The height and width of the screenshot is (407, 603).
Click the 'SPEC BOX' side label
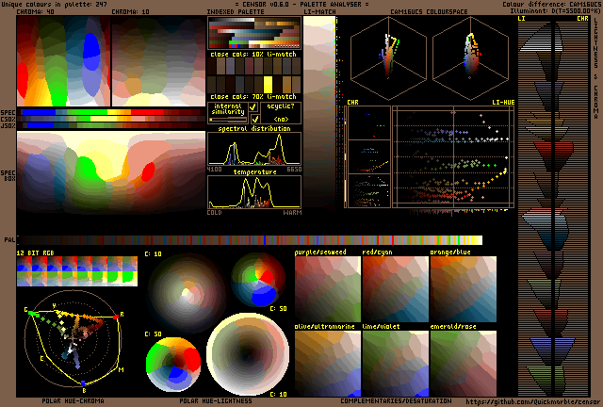(x=8, y=176)
